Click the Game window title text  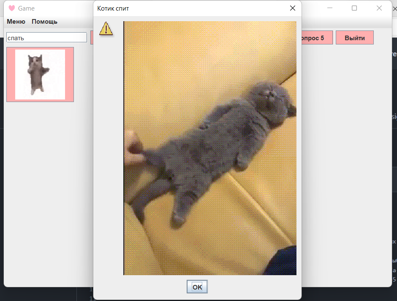point(27,8)
